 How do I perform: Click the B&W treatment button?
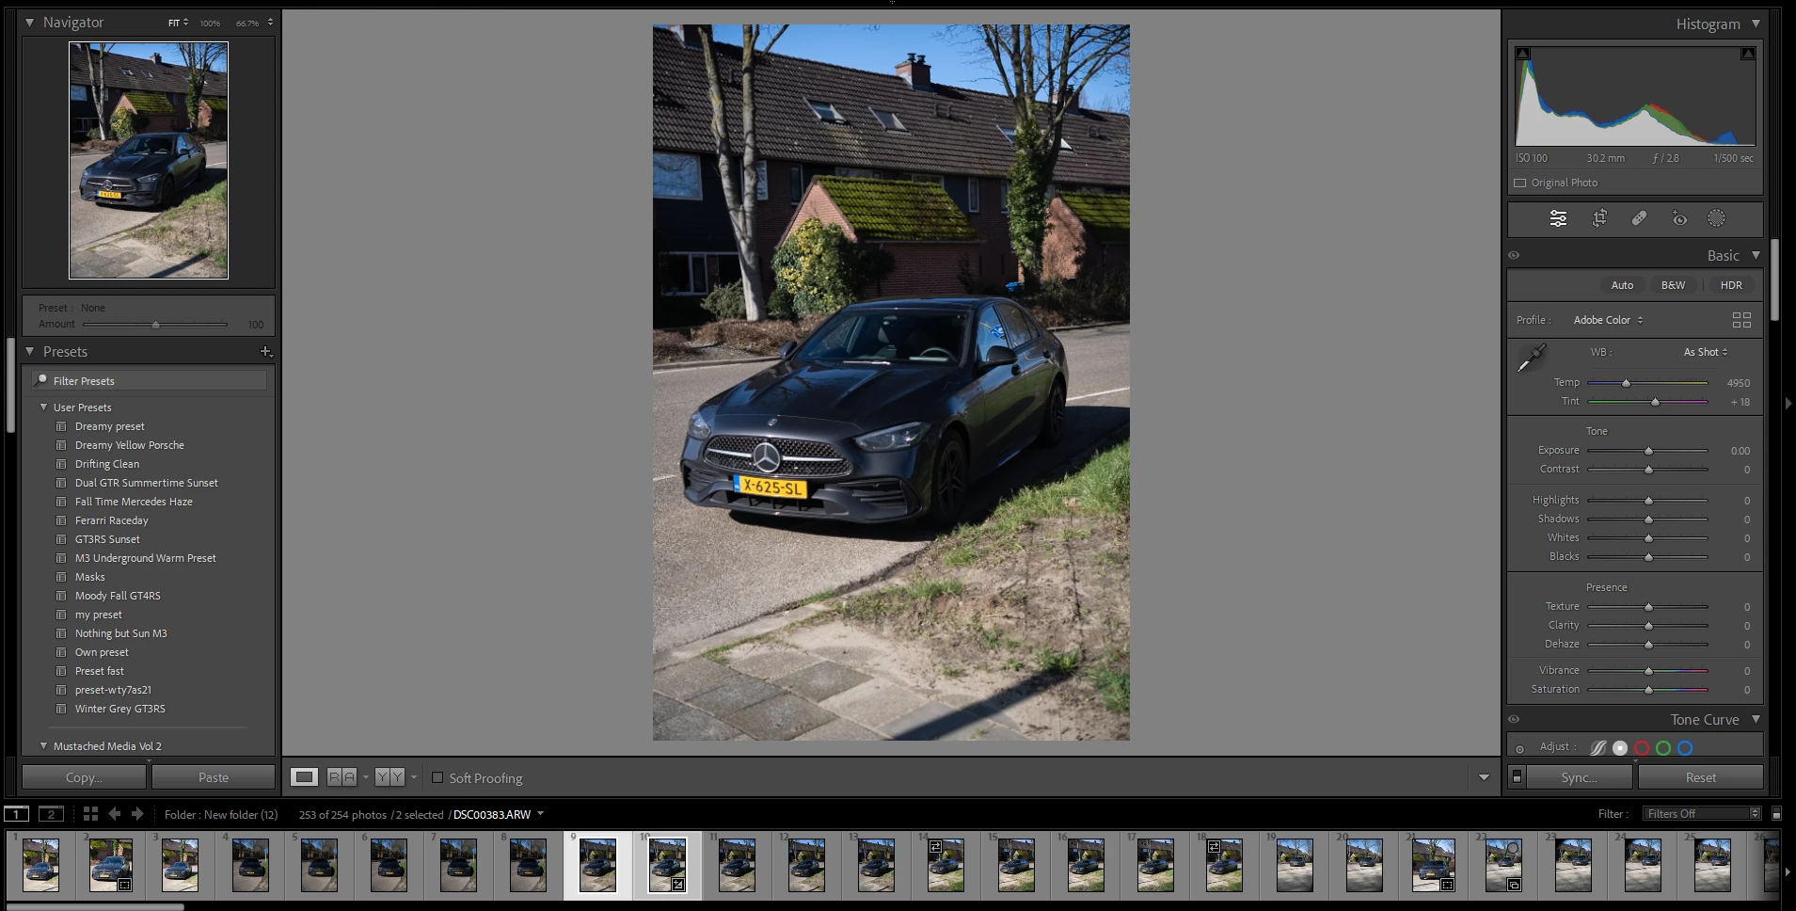pyautogui.click(x=1673, y=285)
